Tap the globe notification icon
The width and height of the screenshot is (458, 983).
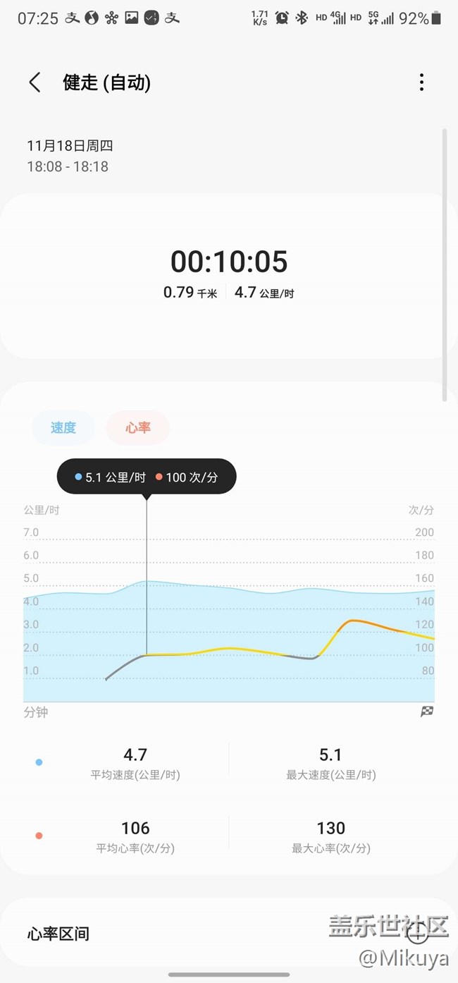[92, 18]
